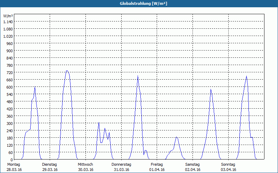Click the date 03.04.16
Image resolution: width=278 pixels, height=173 pixels.
pyautogui.click(x=228, y=170)
